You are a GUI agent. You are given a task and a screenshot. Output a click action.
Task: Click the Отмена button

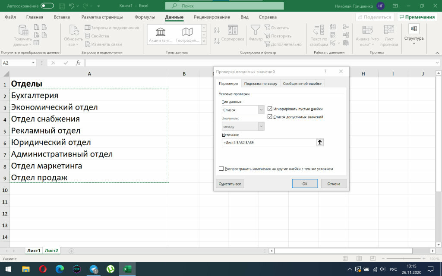click(334, 184)
